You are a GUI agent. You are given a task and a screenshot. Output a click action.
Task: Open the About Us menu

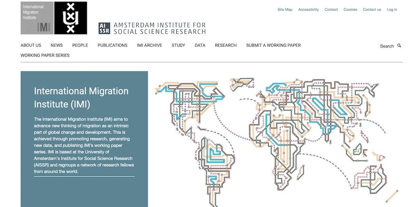tap(31, 45)
